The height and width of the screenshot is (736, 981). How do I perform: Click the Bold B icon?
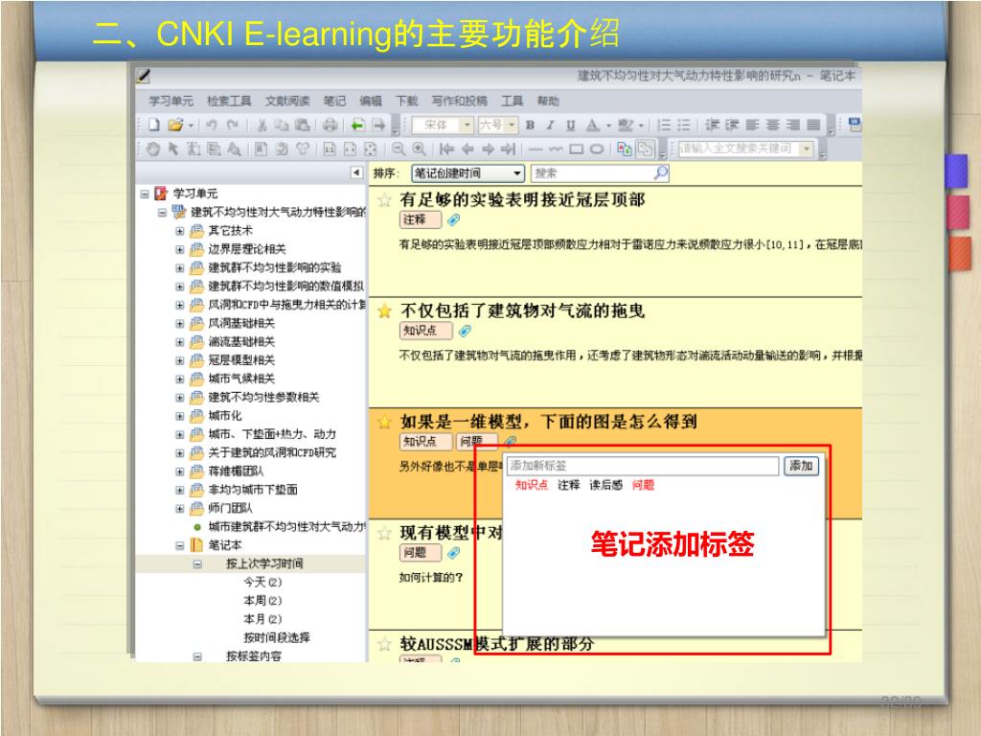click(x=530, y=126)
